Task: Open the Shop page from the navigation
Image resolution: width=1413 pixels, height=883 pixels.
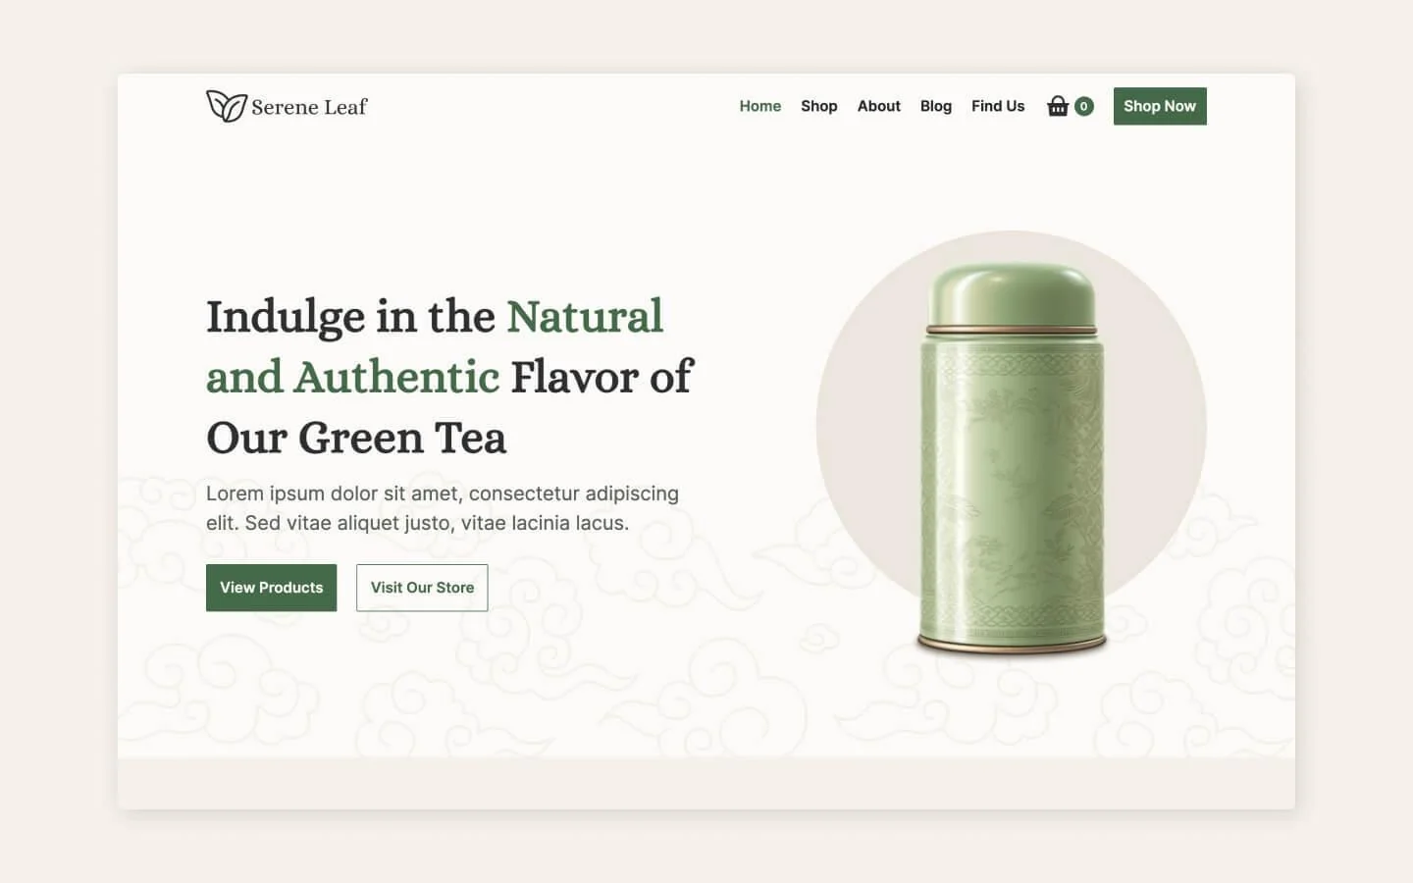Action: point(818,106)
